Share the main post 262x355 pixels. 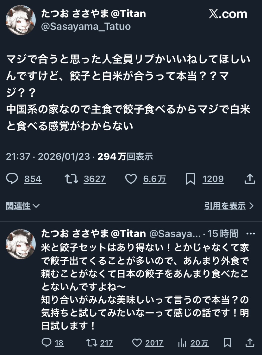click(250, 179)
